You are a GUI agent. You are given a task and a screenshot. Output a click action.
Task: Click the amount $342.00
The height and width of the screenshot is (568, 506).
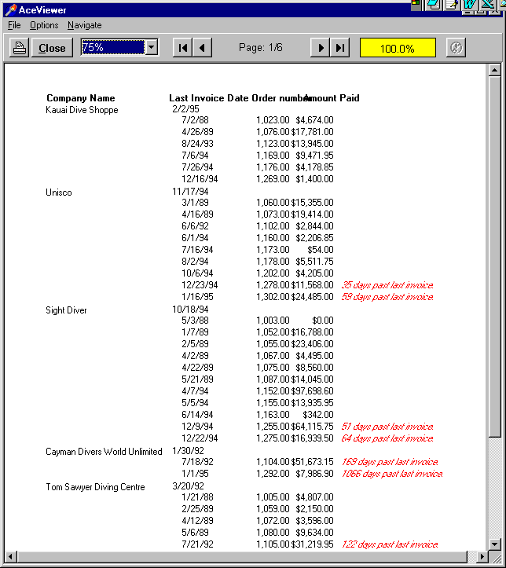click(318, 415)
